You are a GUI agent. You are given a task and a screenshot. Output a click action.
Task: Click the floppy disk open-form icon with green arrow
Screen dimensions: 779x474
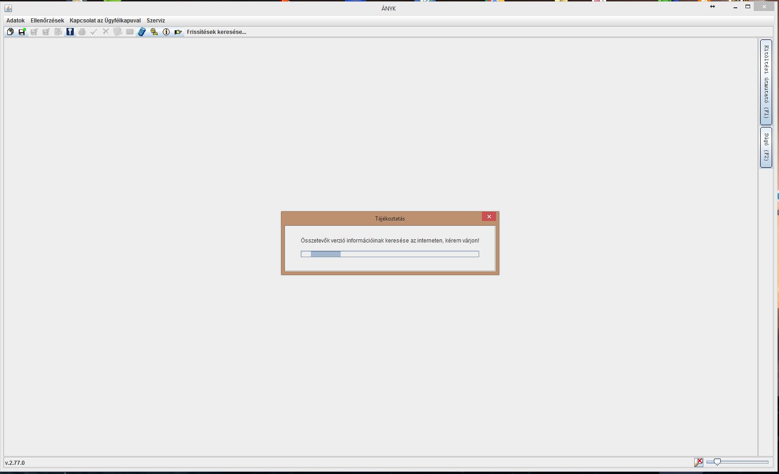point(22,32)
